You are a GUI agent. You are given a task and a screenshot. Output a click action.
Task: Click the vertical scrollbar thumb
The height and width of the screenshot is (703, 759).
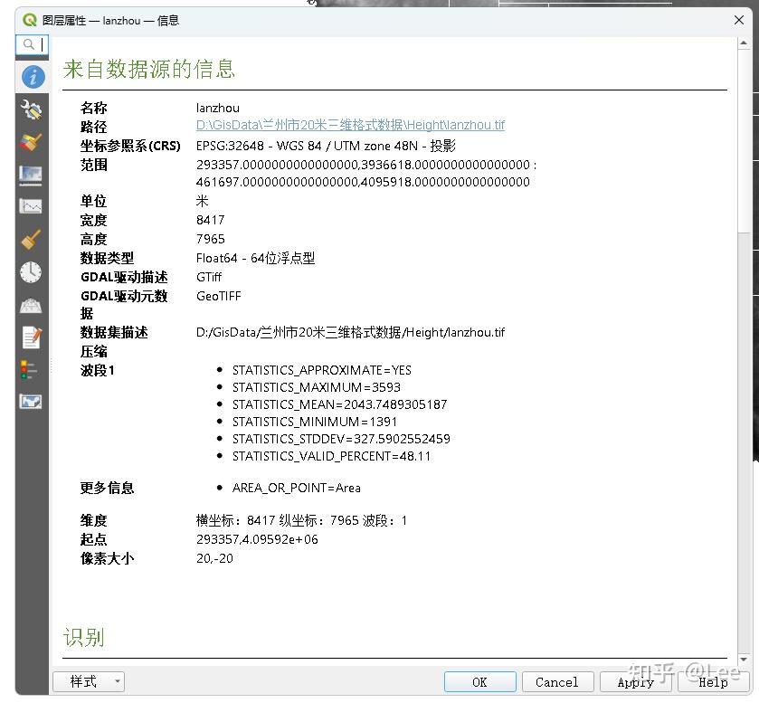(x=744, y=141)
